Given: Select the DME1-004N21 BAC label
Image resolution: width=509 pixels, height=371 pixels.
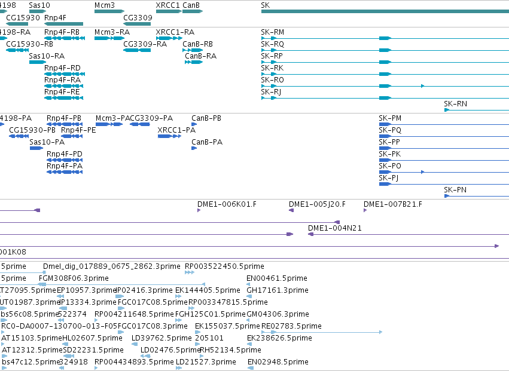Looking at the screenshot, I should coord(335,228).
